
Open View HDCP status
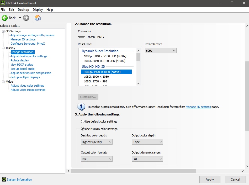tap(22, 65)
